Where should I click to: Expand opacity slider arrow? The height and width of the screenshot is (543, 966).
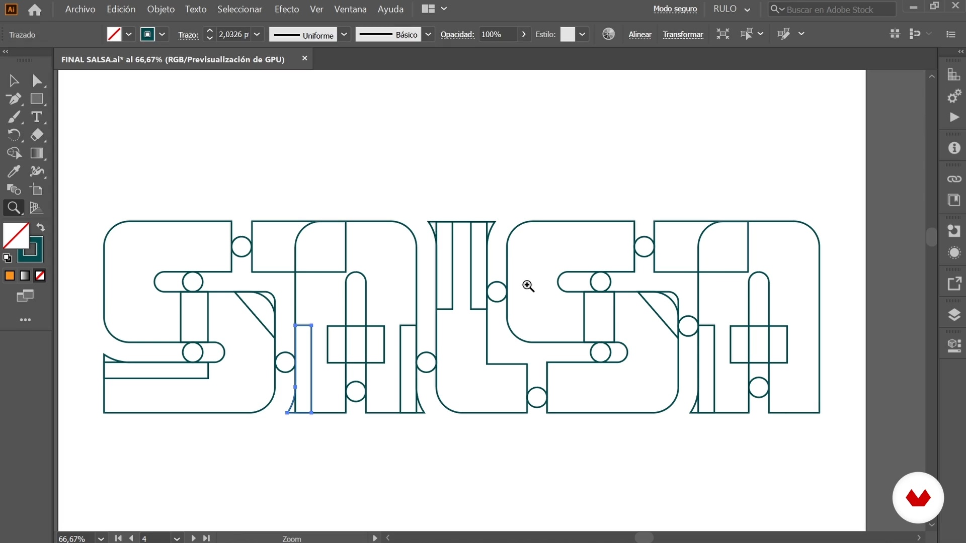[x=524, y=34]
